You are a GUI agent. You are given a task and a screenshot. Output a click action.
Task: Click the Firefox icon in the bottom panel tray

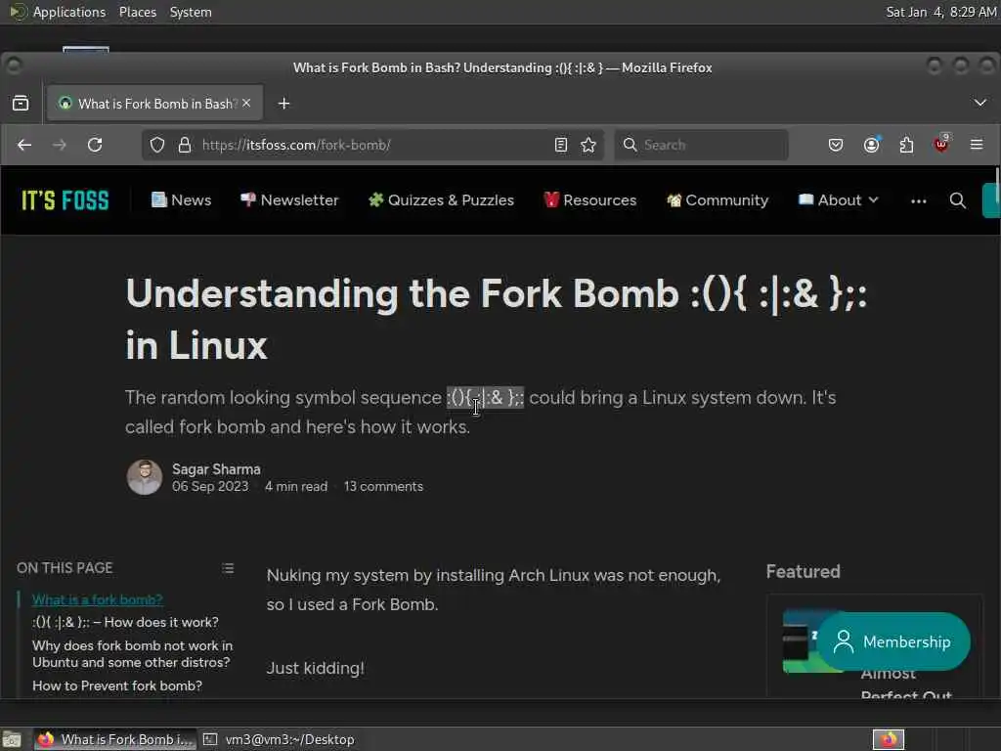point(888,739)
